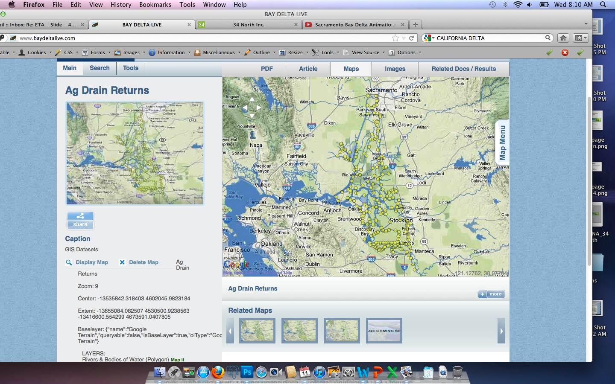The width and height of the screenshot is (615, 384).
Task: Click the bookmark star icon in the URL bar
Action: click(395, 38)
